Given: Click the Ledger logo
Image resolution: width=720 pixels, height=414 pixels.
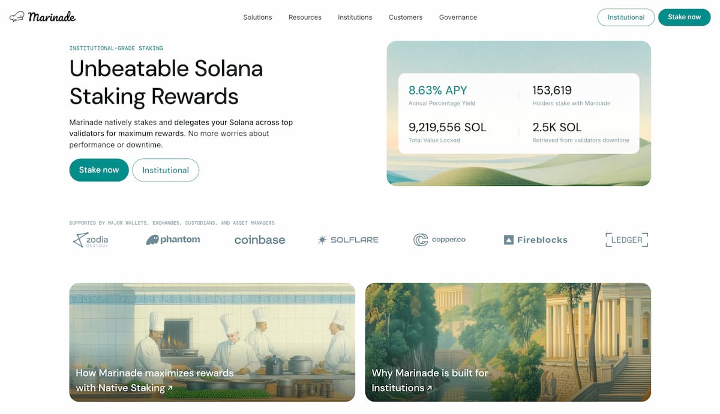Looking at the screenshot, I should (626, 240).
